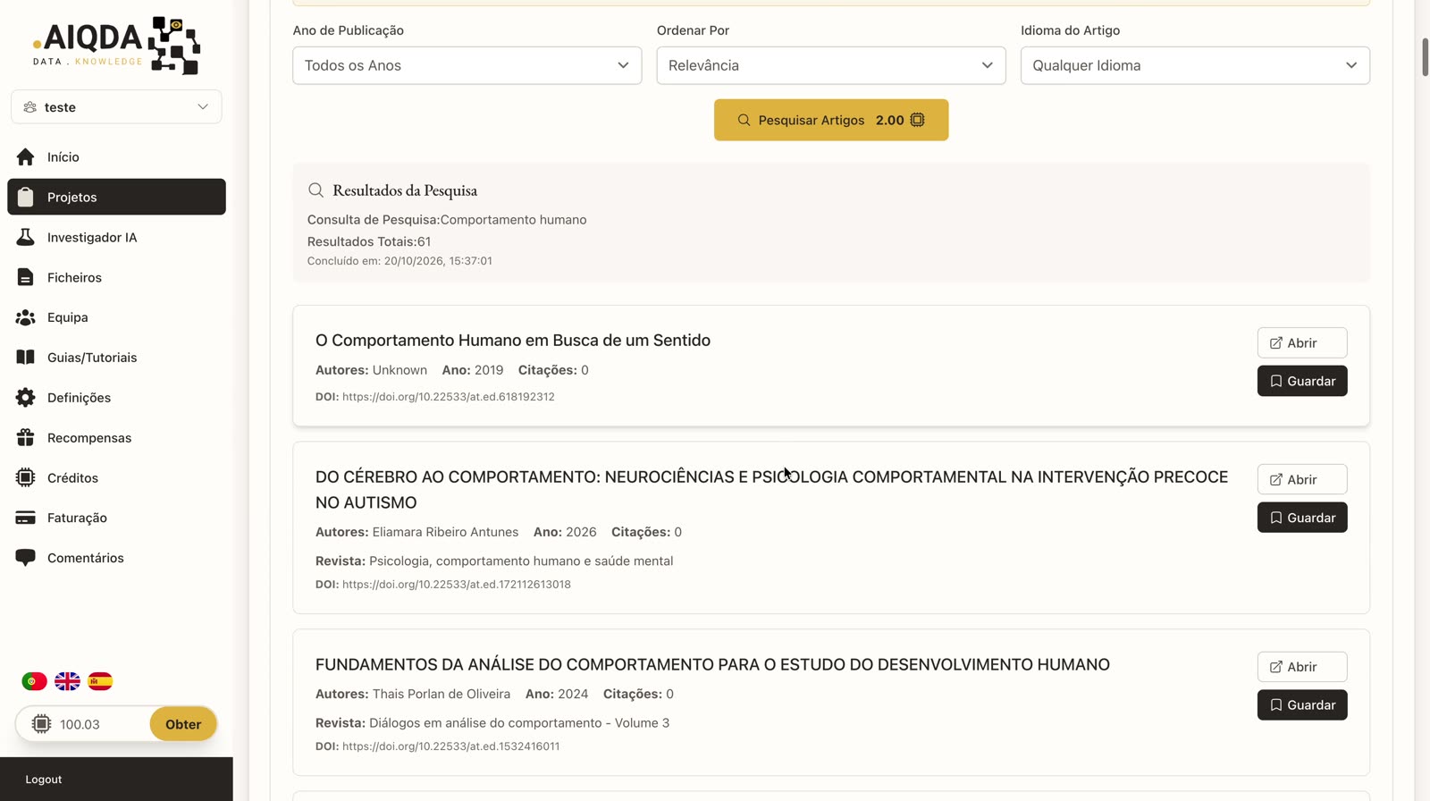Viewport: 1430px width, 801px height.
Task: Click the people icon beside Equipa
Action: pyautogui.click(x=25, y=317)
